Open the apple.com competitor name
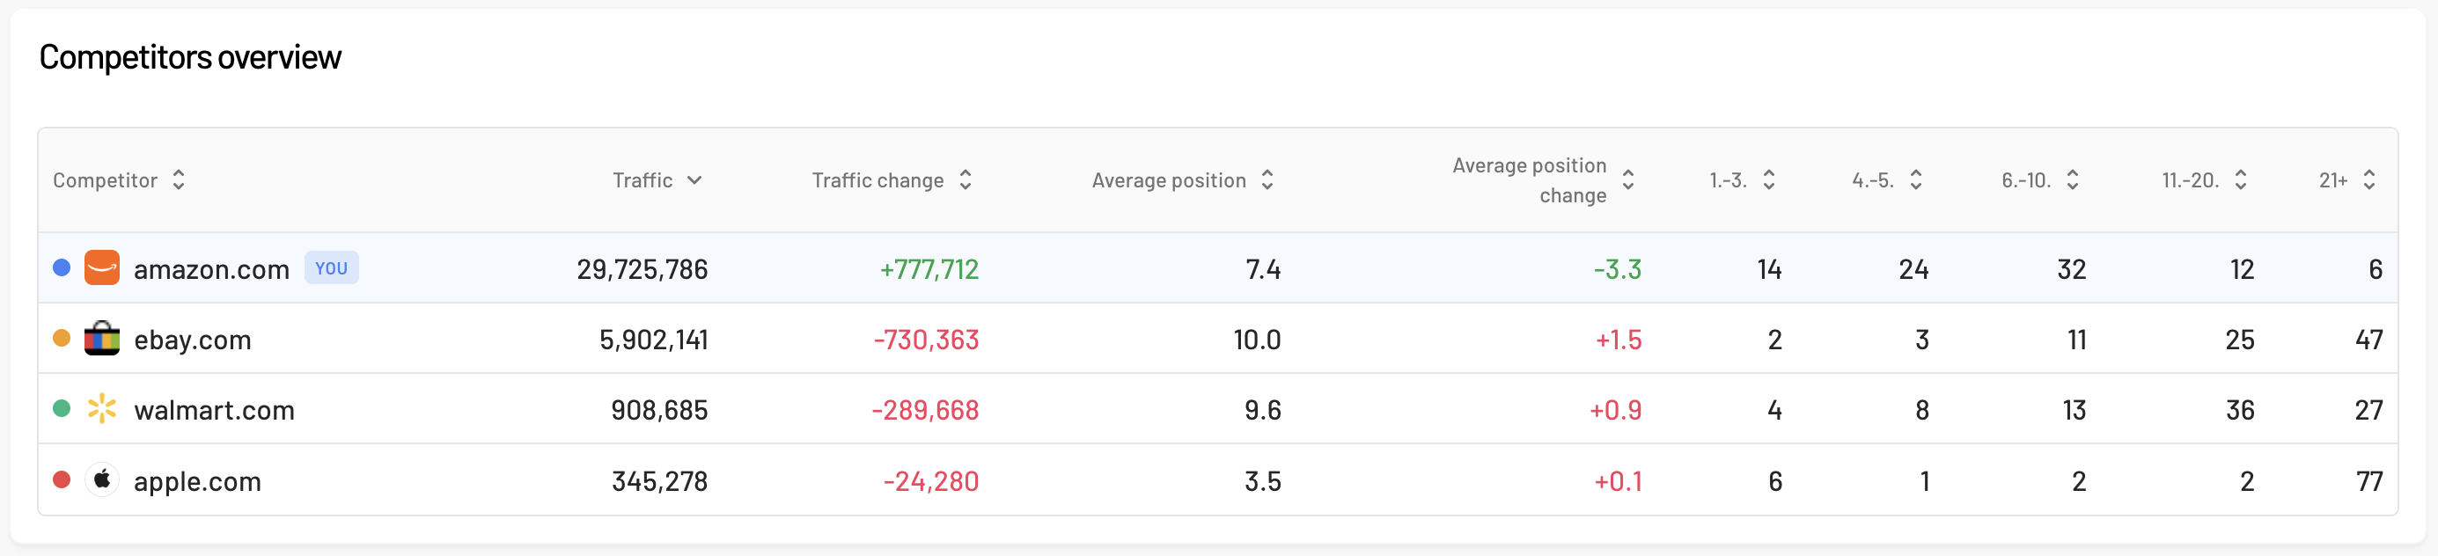Viewport: 2438px width, 556px height. click(197, 481)
